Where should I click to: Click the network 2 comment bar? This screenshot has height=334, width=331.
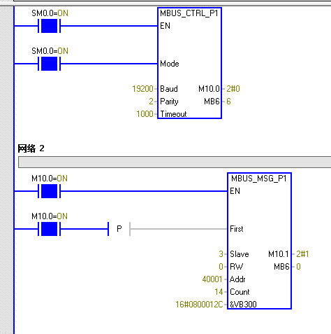pyautogui.click(x=175, y=162)
